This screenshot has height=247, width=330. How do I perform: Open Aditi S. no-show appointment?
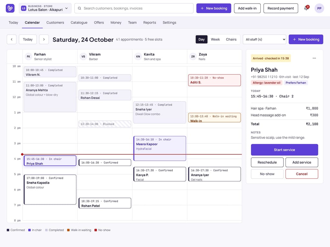point(214,80)
